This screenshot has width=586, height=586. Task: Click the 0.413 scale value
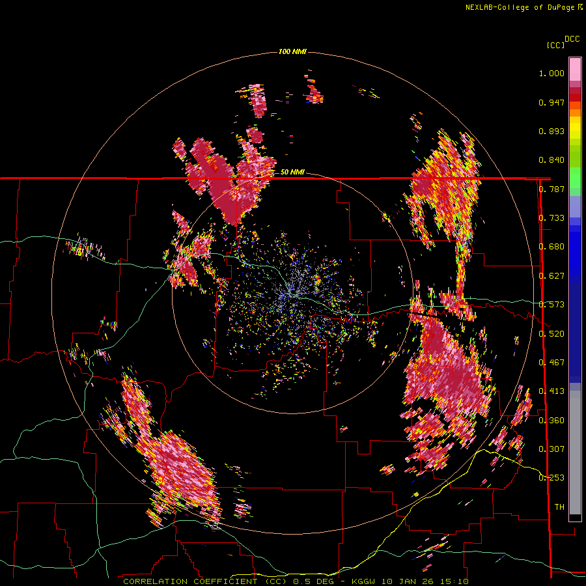tap(551, 391)
